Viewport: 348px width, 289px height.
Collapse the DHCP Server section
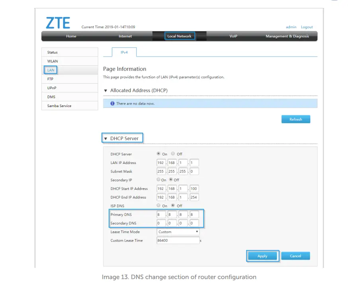(106, 137)
